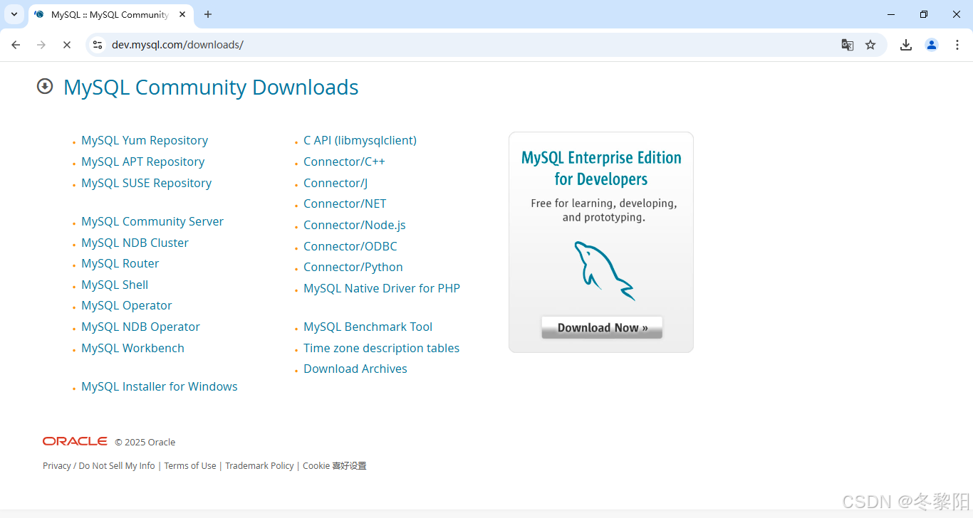Open MySQL Shell link

pos(115,285)
